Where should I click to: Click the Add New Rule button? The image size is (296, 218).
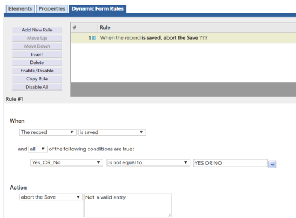pos(37,30)
